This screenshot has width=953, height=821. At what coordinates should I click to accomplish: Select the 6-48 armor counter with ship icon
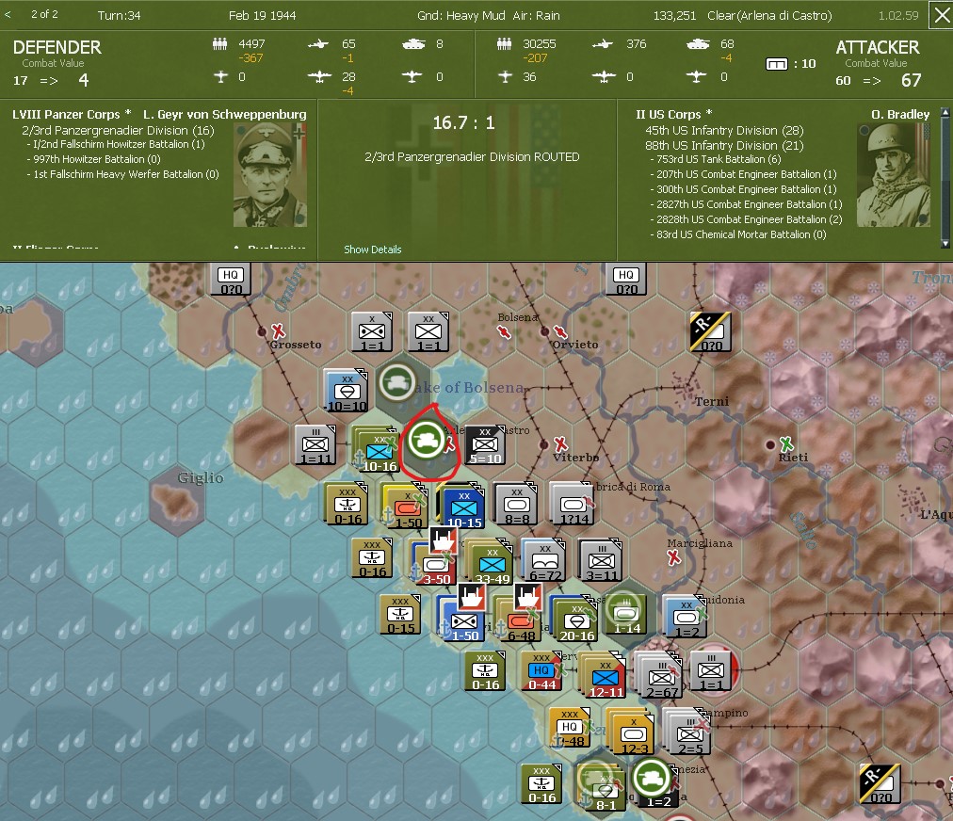519,620
